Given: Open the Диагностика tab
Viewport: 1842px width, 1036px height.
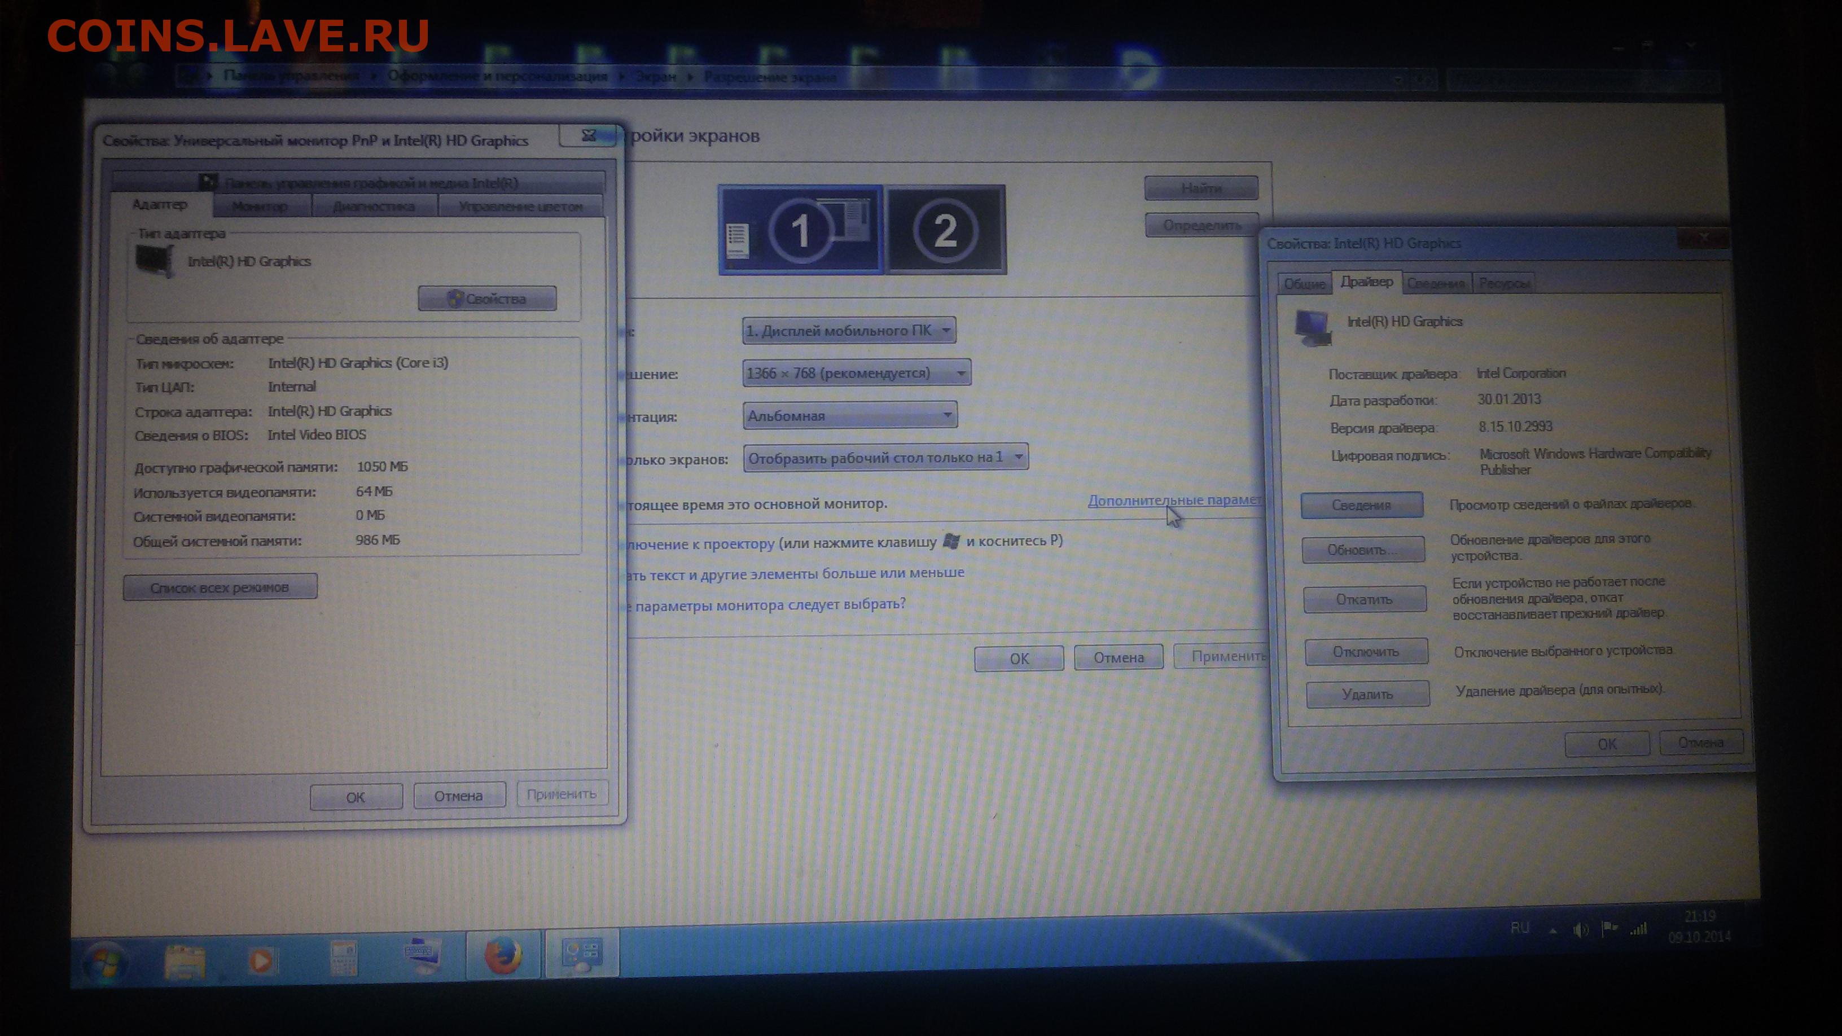Looking at the screenshot, I should (374, 207).
